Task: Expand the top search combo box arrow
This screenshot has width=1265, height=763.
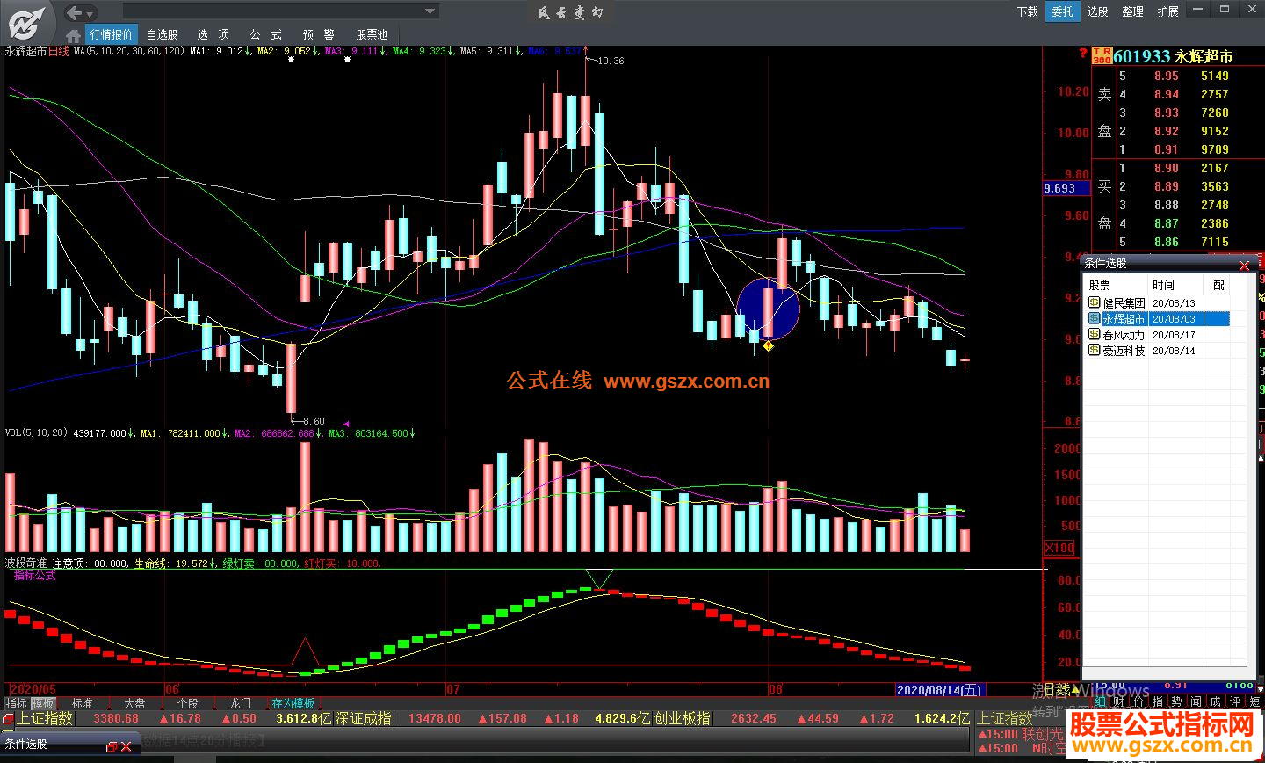Action: (430, 11)
